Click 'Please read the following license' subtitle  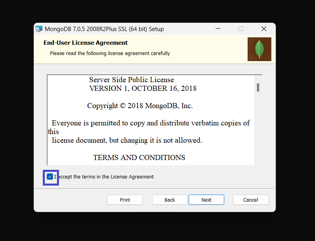[110, 53]
